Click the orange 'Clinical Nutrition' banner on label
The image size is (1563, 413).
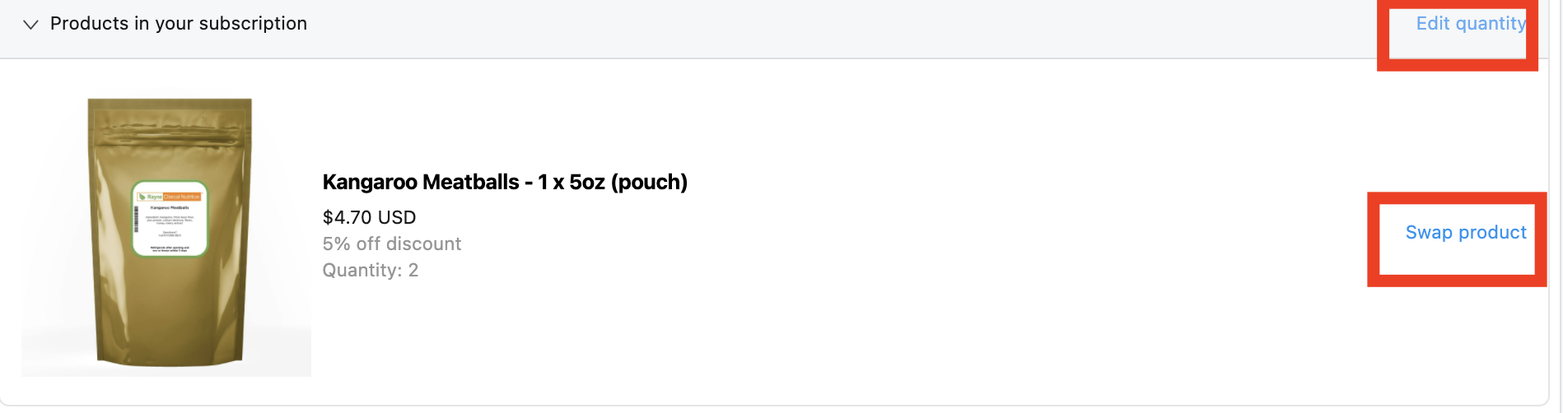pos(181,197)
